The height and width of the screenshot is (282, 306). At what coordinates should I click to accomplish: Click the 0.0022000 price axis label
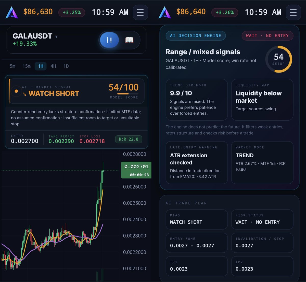click(134, 252)
